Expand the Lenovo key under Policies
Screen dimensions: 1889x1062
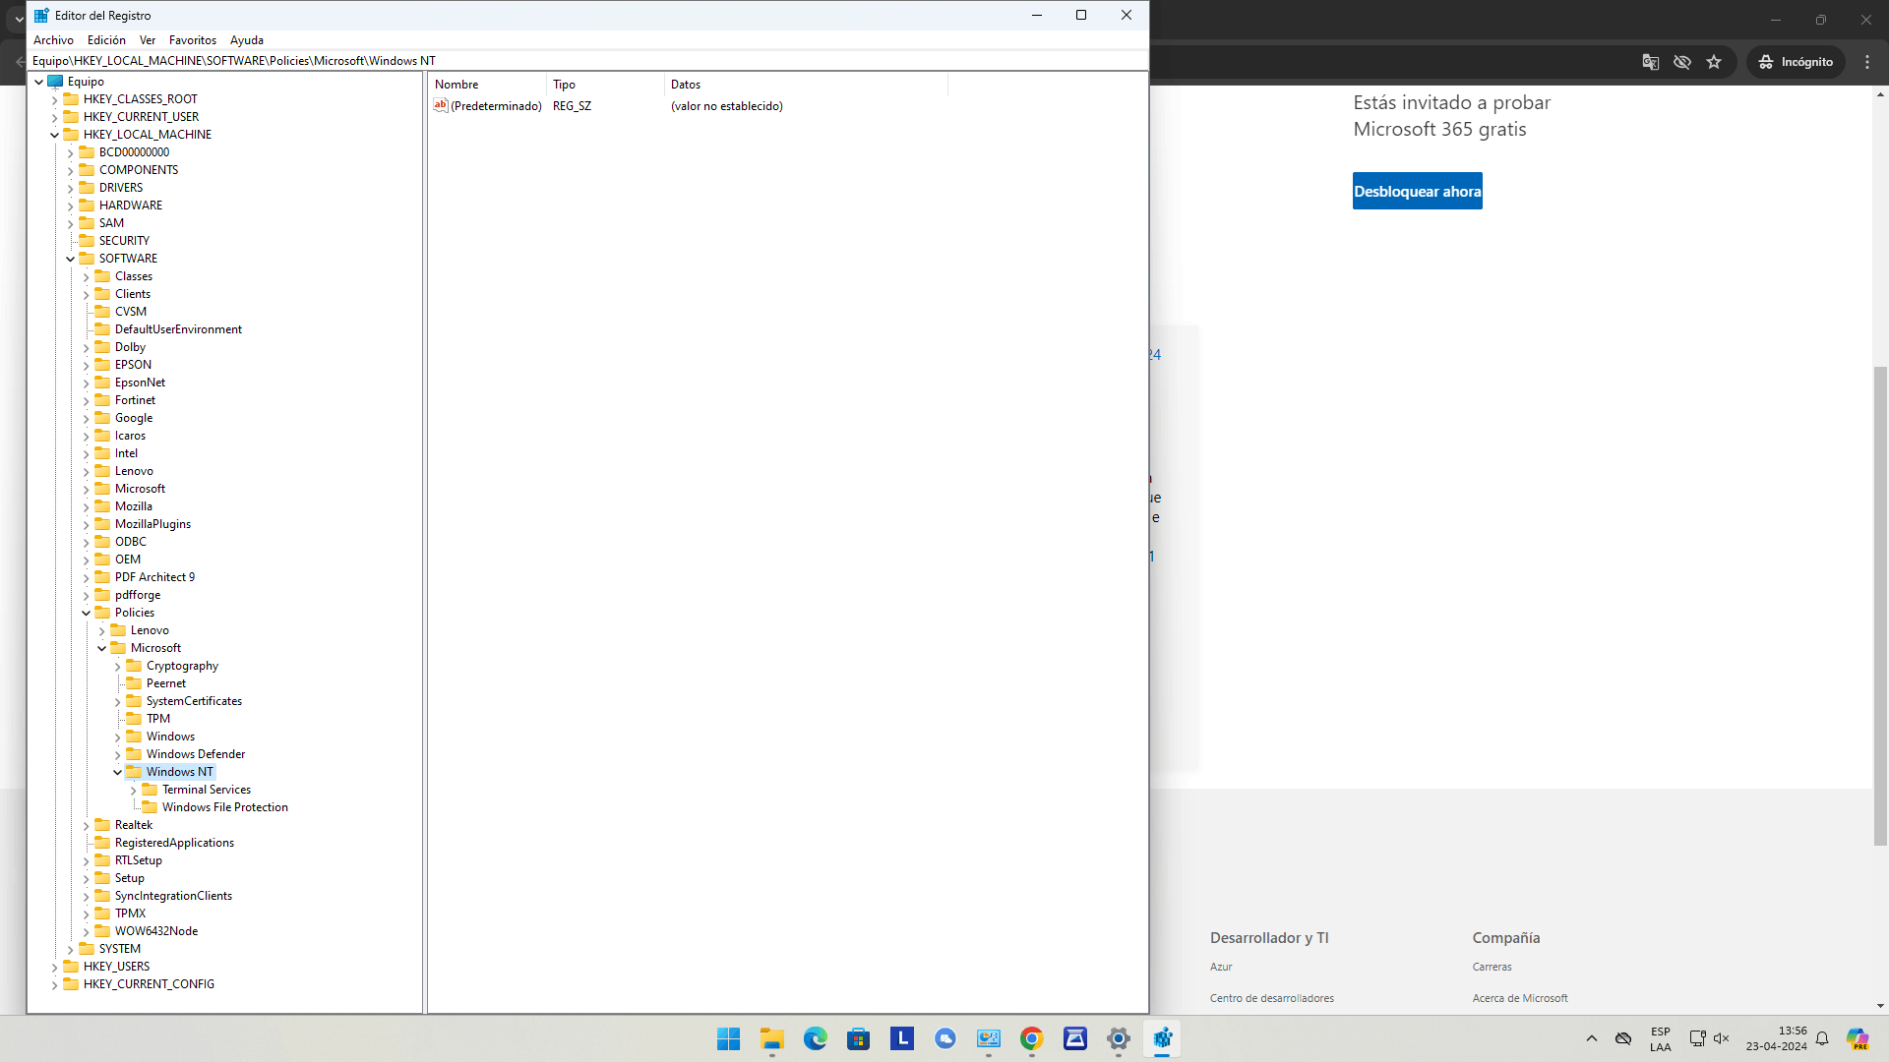point(101,630)
